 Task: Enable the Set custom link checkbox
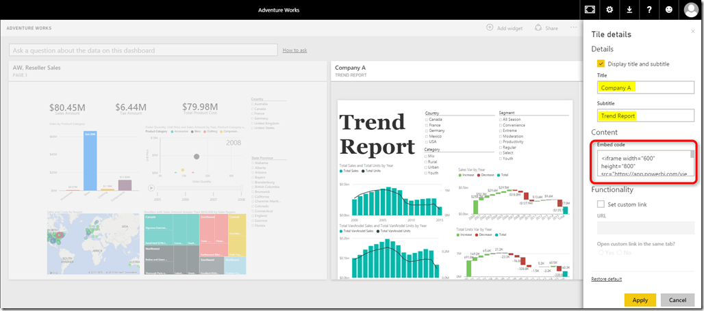point(601,204)
